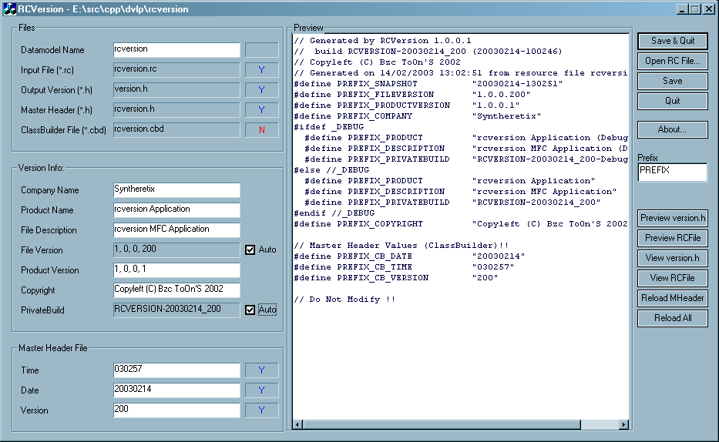719x442 pixels.
Task: Click Preview RCFile button
Action: [x=672, y=238]
